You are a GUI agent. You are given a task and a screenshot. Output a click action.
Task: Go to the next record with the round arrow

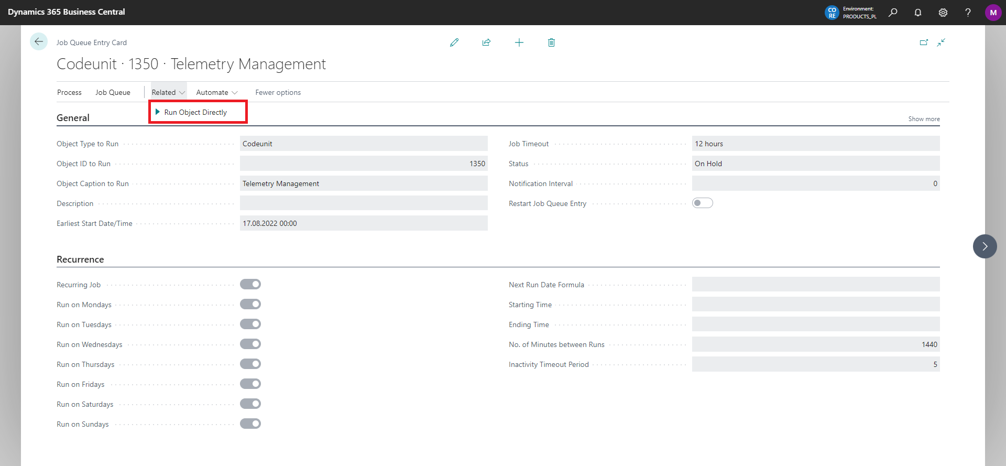coord(985,246)
